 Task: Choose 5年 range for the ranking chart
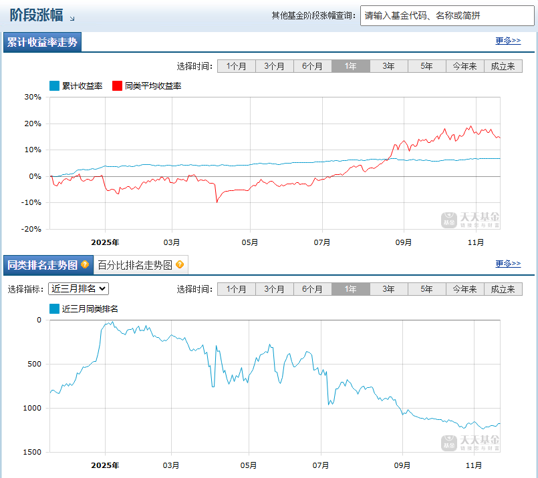coord(427,289)
